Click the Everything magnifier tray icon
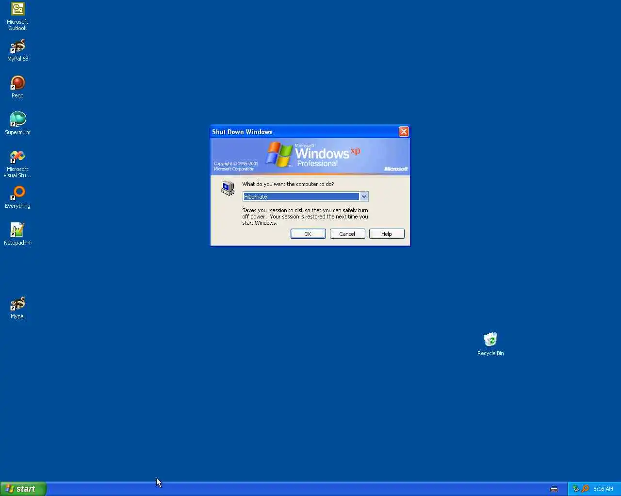The height and width of the screenshot is (496, 621). pos(585,489)
